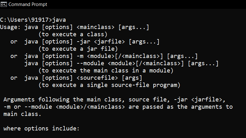Click the Command Prompt window title text

tap(28, 4)
